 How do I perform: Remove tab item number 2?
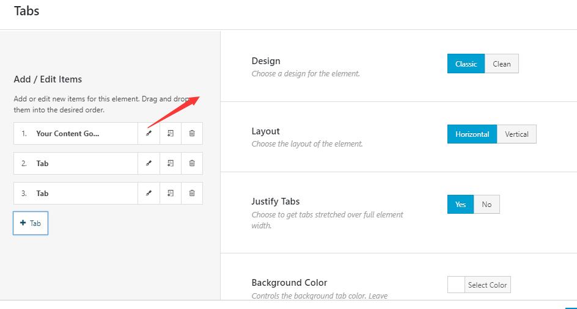192,163
